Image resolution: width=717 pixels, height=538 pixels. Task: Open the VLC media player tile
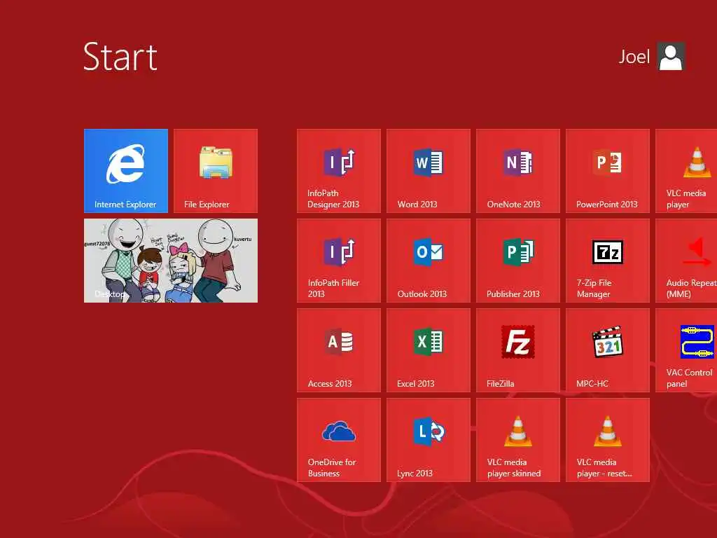point(686,171)
